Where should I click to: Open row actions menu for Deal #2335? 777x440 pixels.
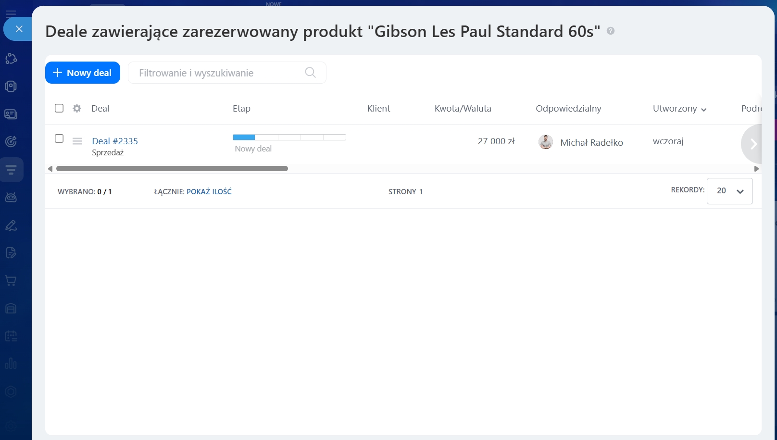pos(77,141)
